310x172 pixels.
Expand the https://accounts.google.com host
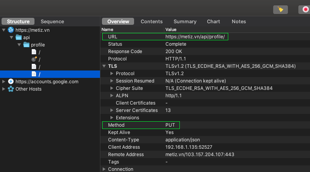pyautogui.click(x=3, y=81)
